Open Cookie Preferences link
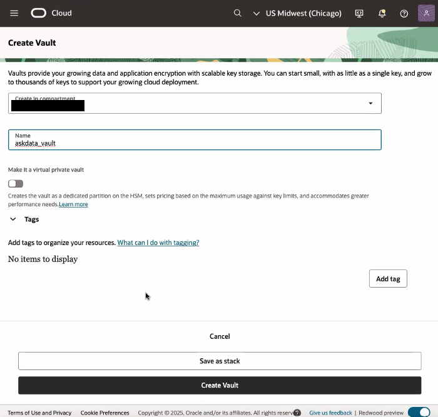Screen dimensions: 438x417 (104, 413)
